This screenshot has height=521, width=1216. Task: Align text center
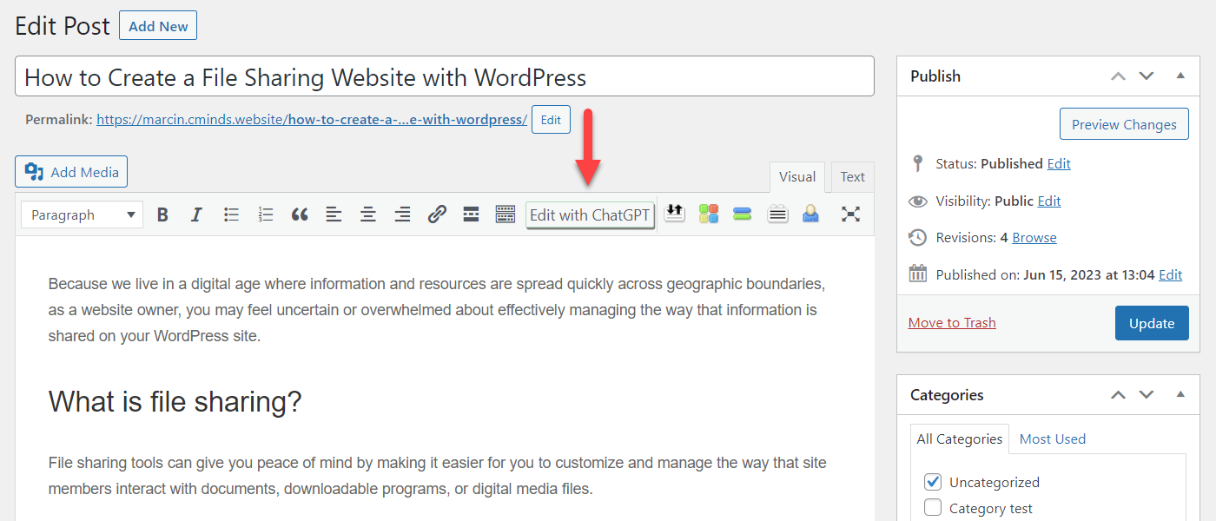[368, 214]
